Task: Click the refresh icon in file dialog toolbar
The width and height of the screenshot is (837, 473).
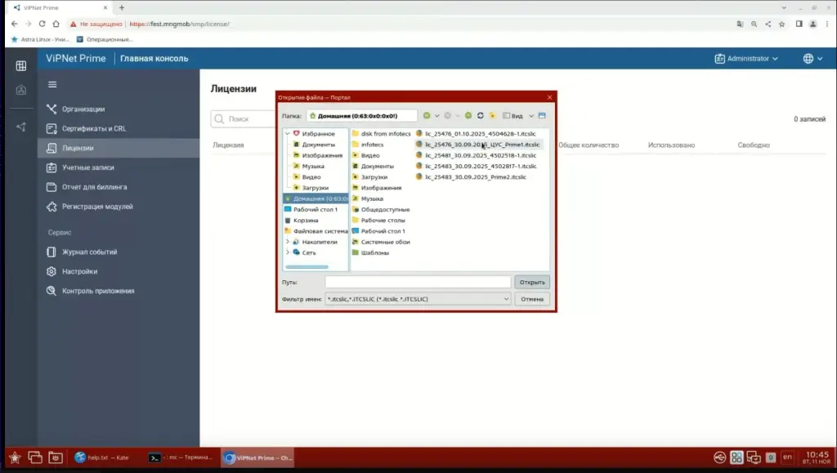Action: click(x=481, y=116)
